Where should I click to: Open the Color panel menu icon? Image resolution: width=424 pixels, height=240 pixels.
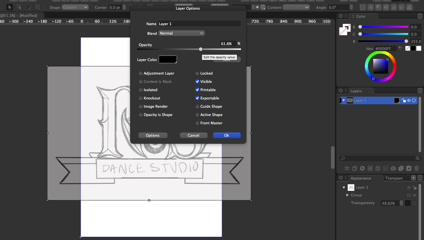coord(420,16)
